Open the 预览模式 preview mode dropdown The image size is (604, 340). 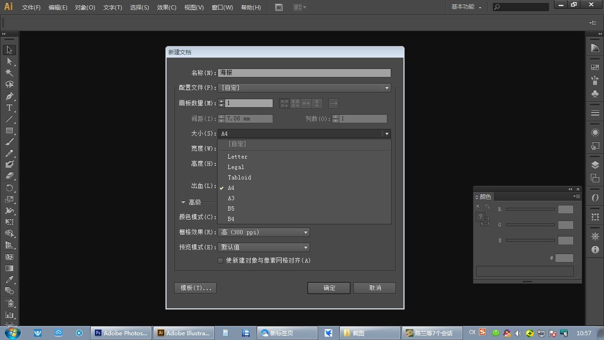tap(263, 247)
